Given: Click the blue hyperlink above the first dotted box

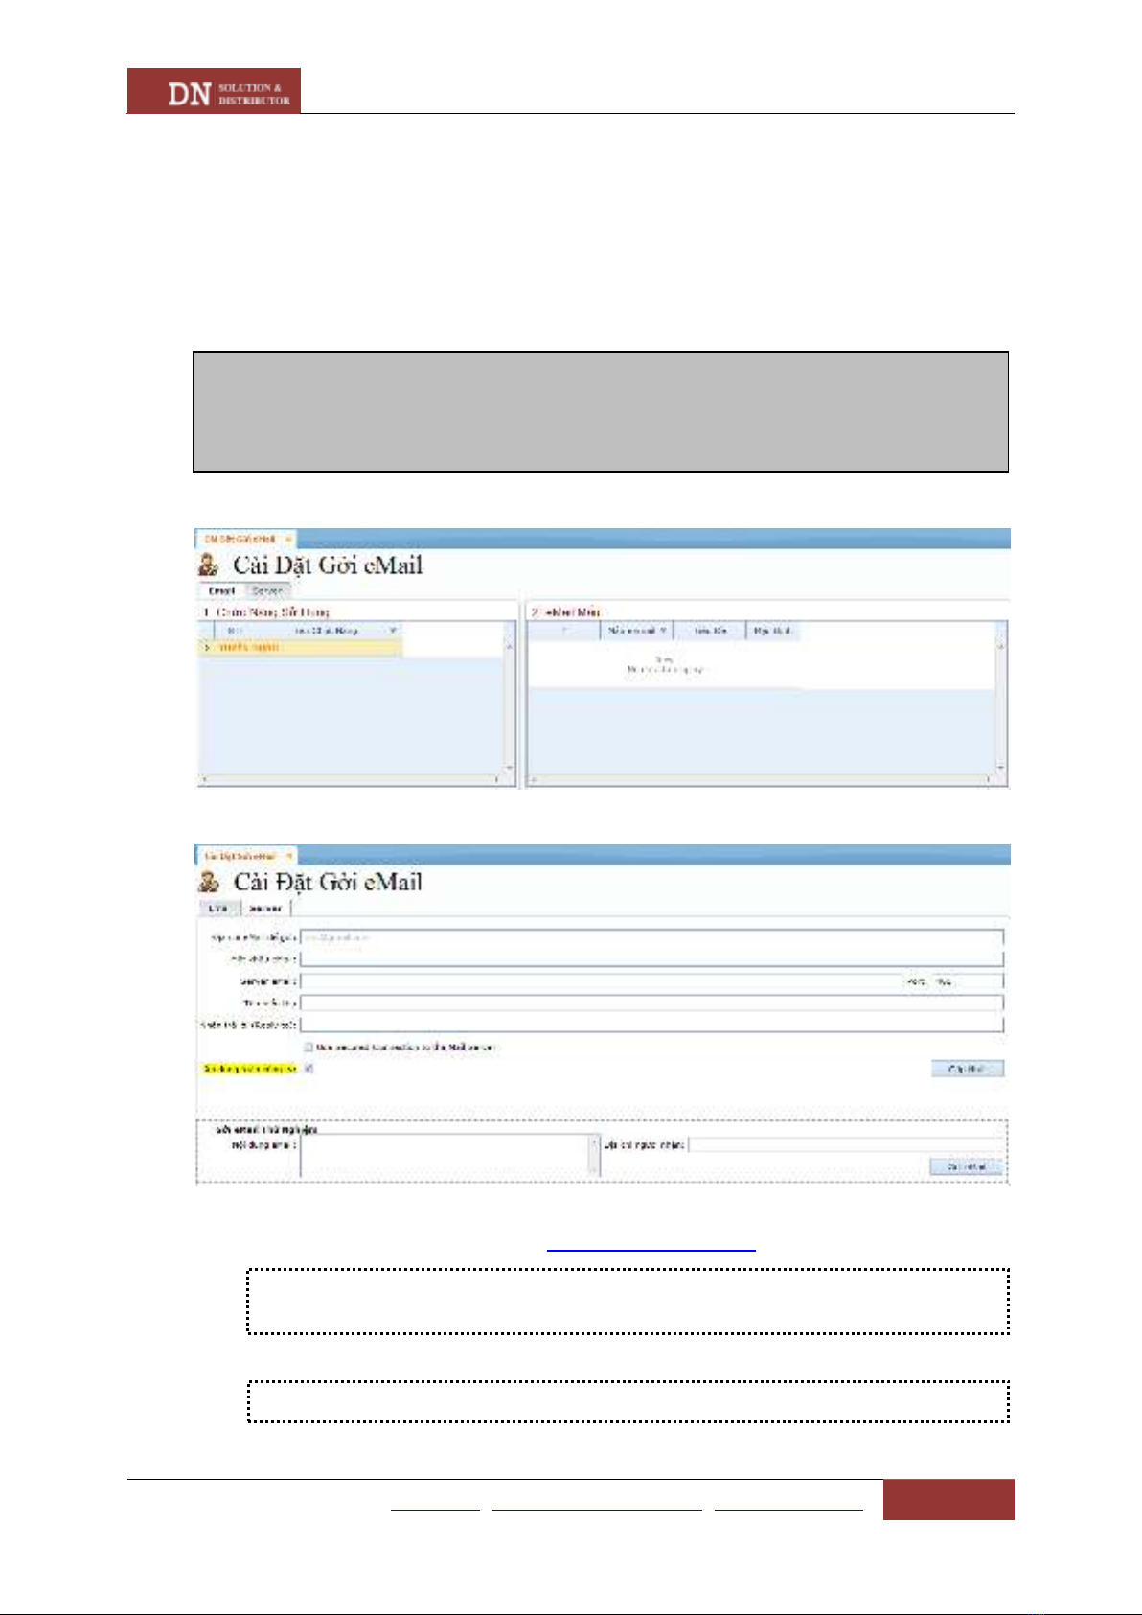Looking at the screenshot, I should point(651,1249).
